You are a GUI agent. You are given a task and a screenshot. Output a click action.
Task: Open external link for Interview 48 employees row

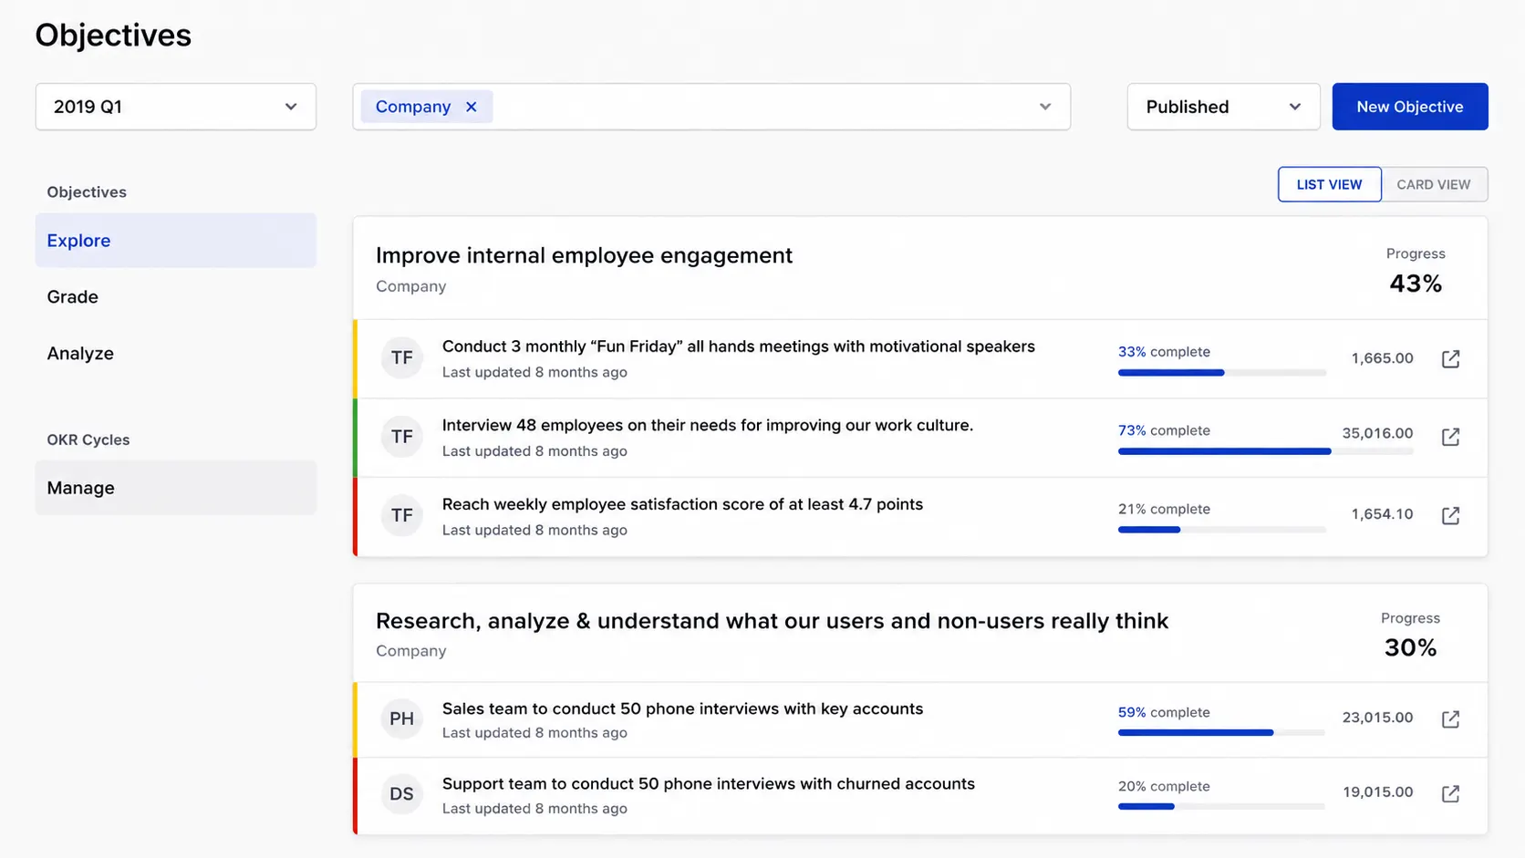[x=1450, y=437]
